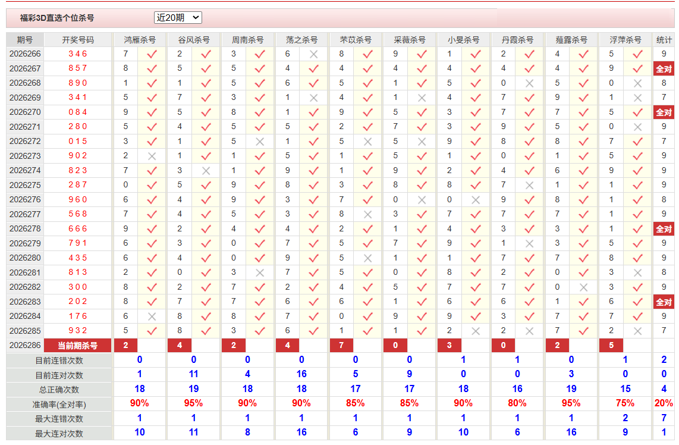
Task: Click the gray X under 采薇杀号 for 2026269
Action: (x=422, y=98)
